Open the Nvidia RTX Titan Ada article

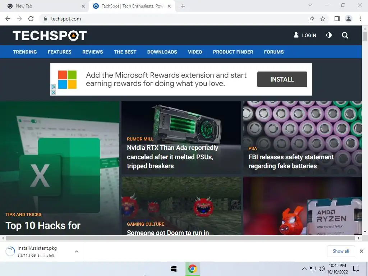click(172, 157)
